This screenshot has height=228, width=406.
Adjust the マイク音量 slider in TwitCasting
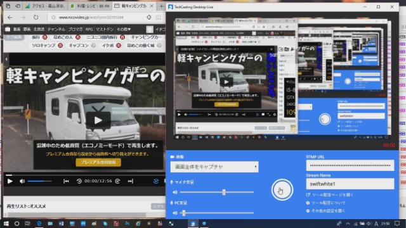pyautogui.click(x=217, y=192)
